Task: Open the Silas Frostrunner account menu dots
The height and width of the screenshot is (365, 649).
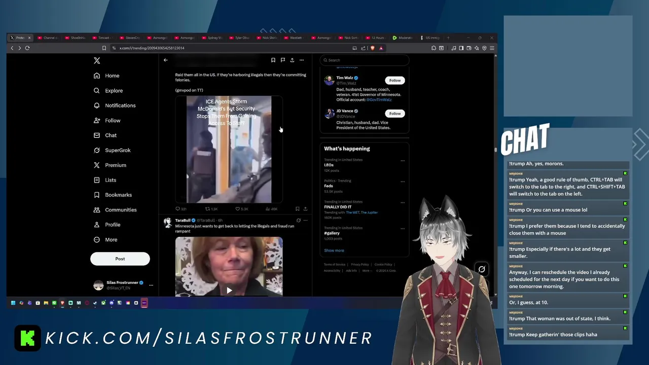Action: 151,285
